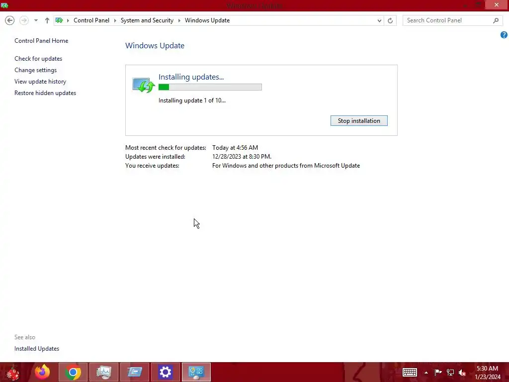This screenshot has height=382, width=509.
Task: Open the touch keyboard icon
Action: 410,372
